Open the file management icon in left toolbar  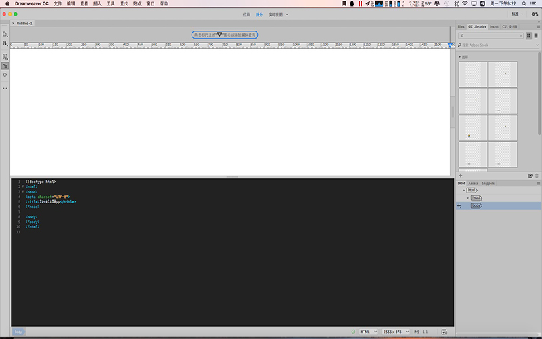pos(5,35)
